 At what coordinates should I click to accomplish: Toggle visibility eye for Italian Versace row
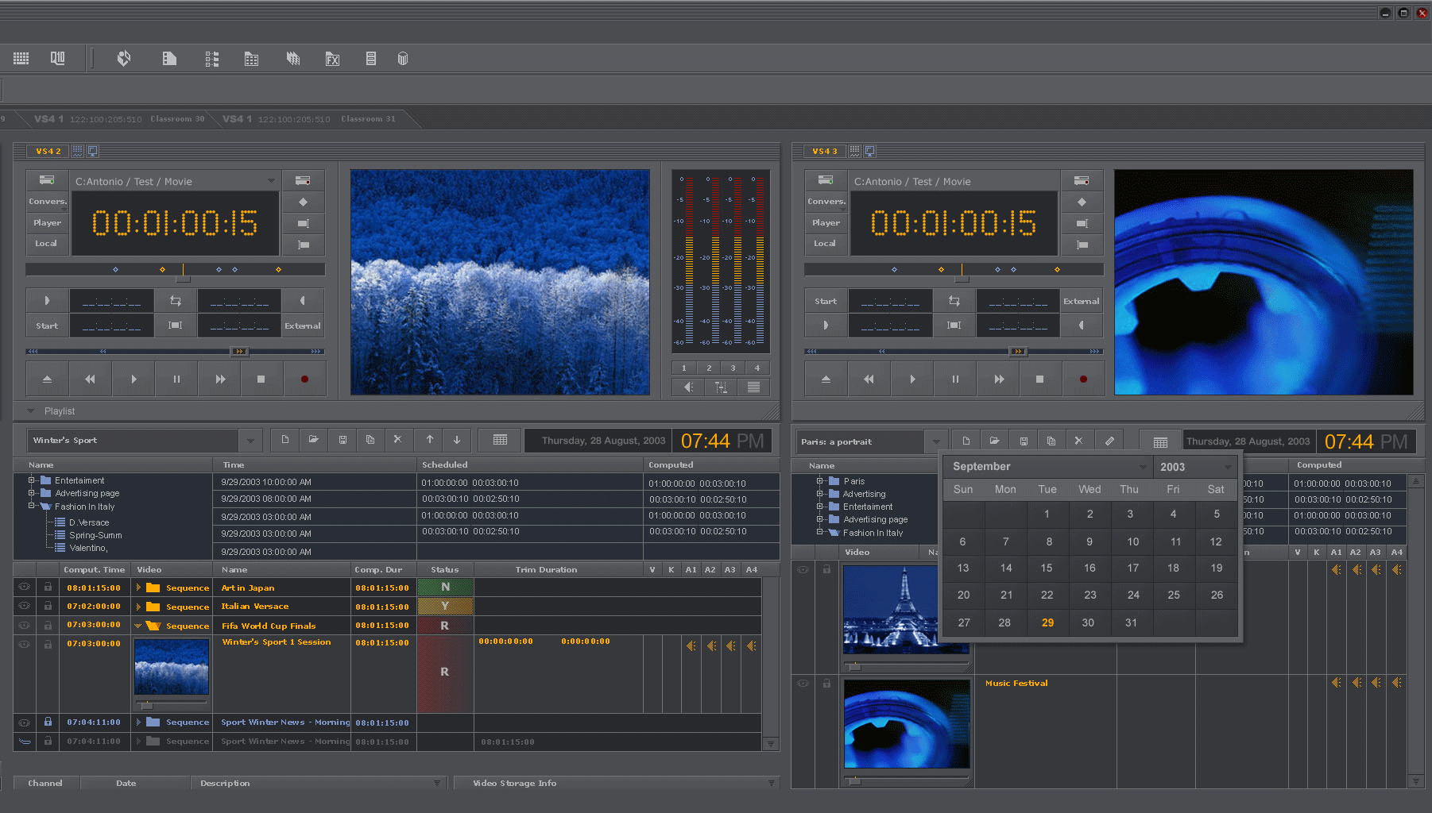[x=25, y=606]
